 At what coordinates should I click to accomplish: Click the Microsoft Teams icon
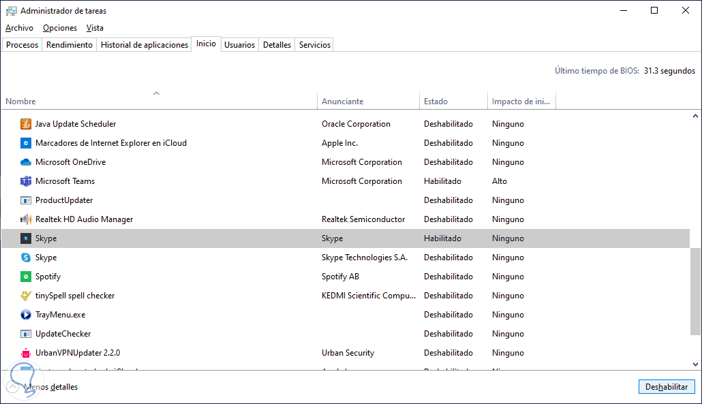pyautogui.click(x=26, y=181)
